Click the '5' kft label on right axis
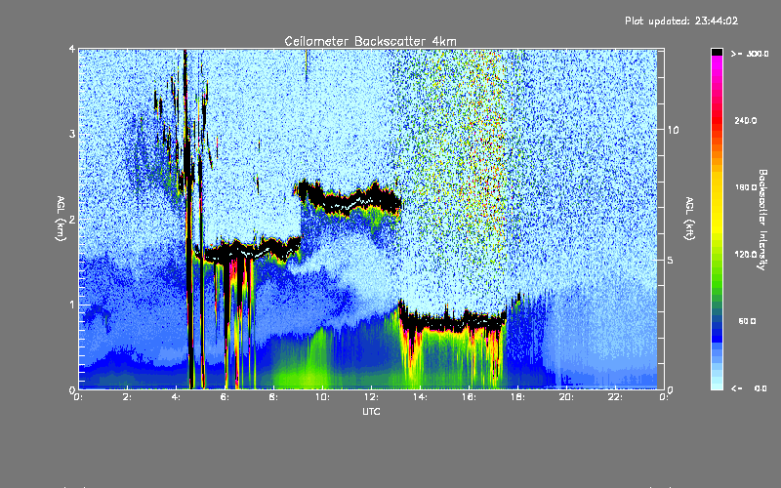The image size is (781, 488). coord(671,260)
